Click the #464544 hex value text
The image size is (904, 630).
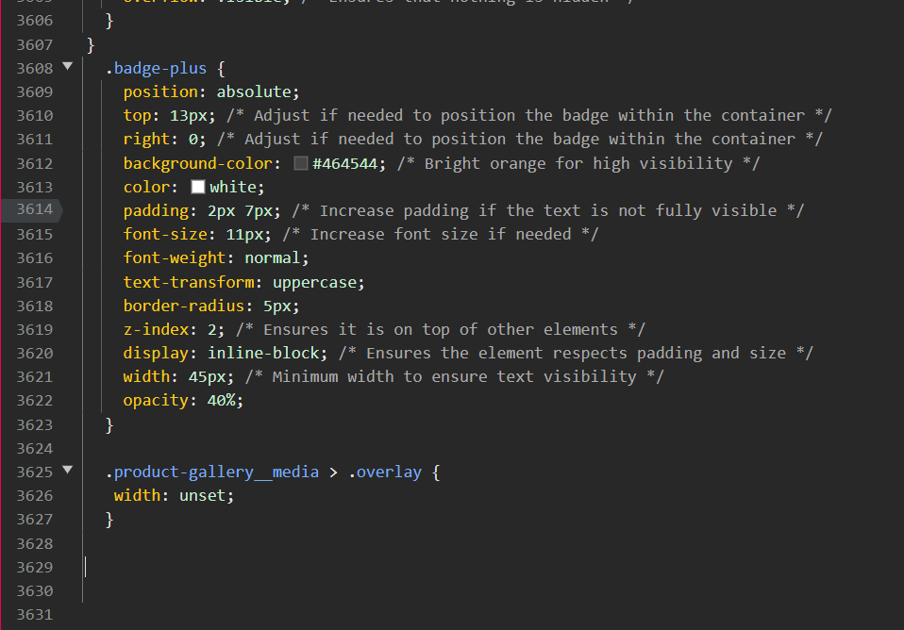click(344, 164)
